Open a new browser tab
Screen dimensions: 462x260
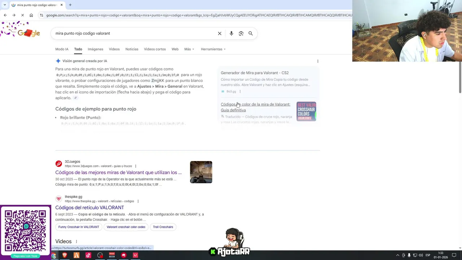70,5
